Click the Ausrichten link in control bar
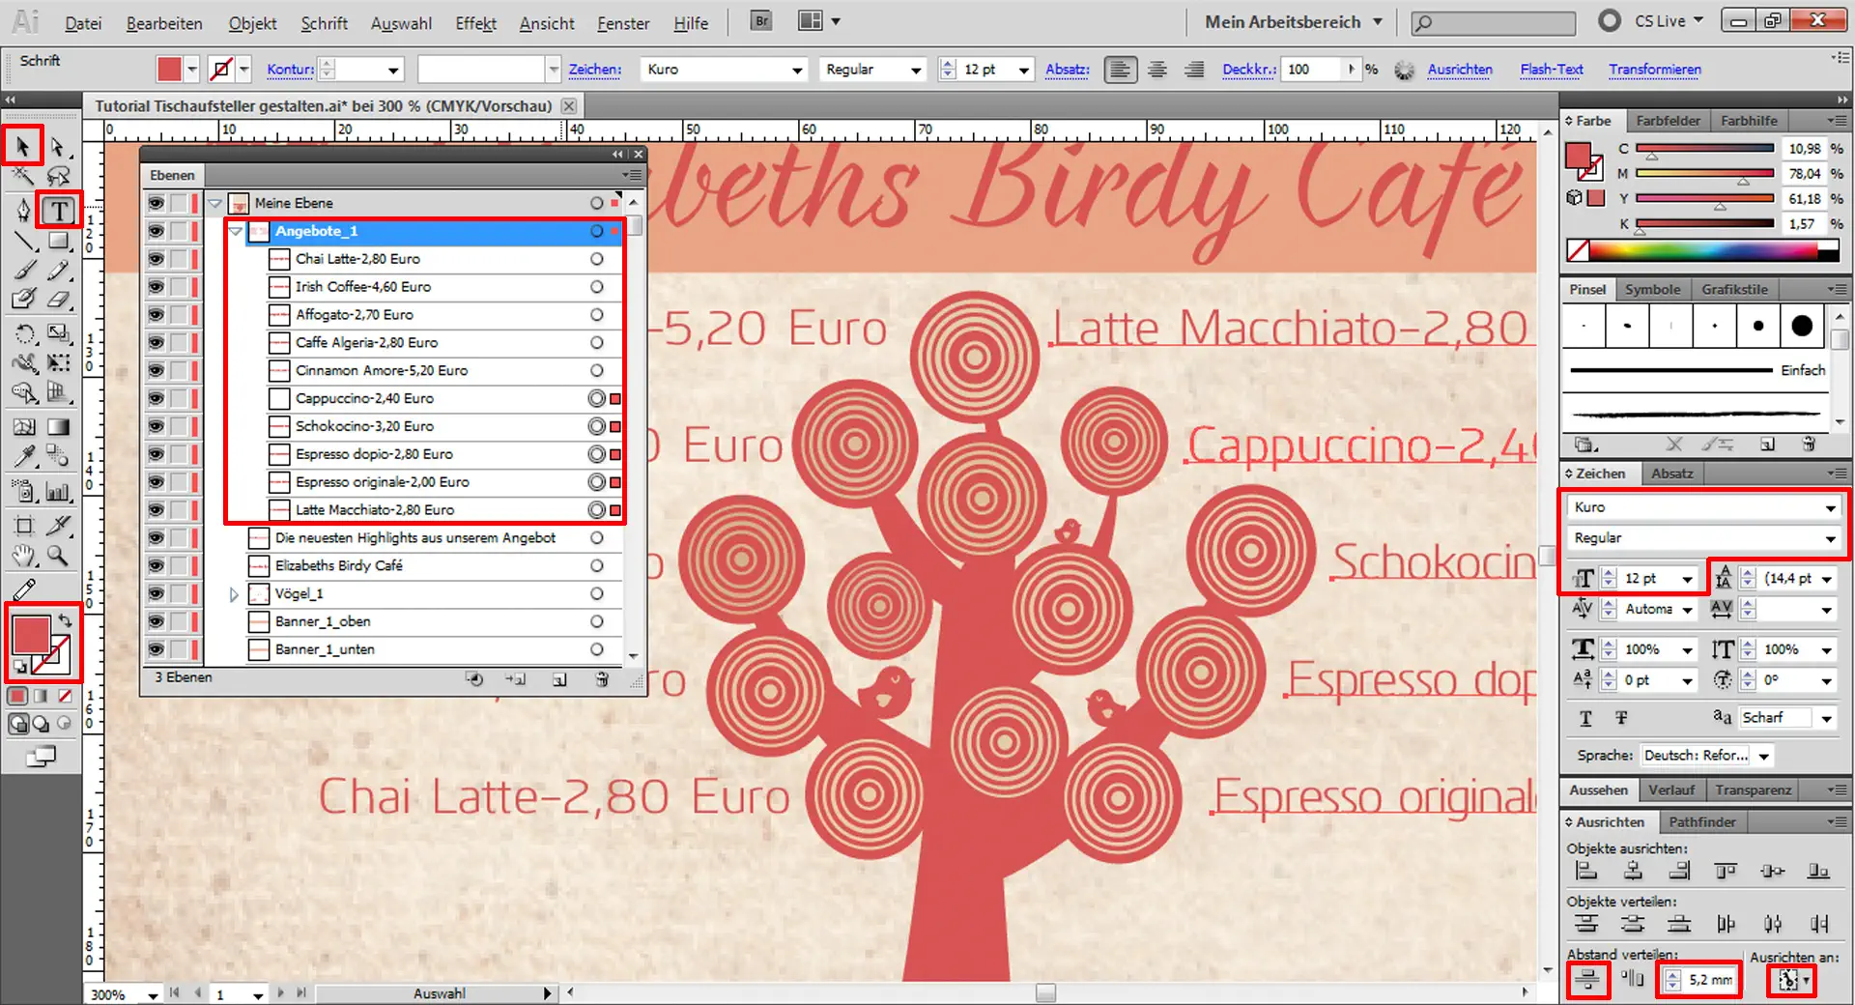Screen dimensions: 1855x1005 [x=1459, y=70]
